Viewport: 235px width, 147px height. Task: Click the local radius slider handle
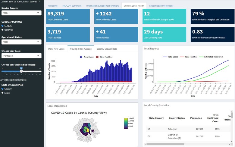(21, 71)
